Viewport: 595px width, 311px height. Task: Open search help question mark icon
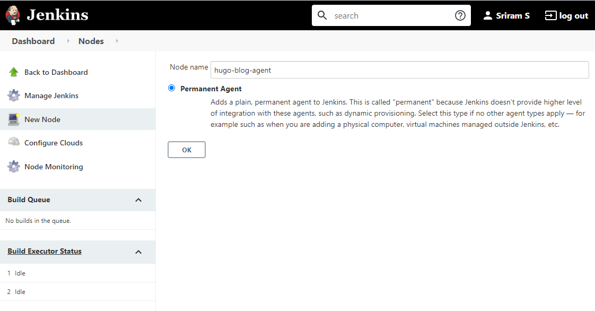pyautogui.click(x=460, y=15)
